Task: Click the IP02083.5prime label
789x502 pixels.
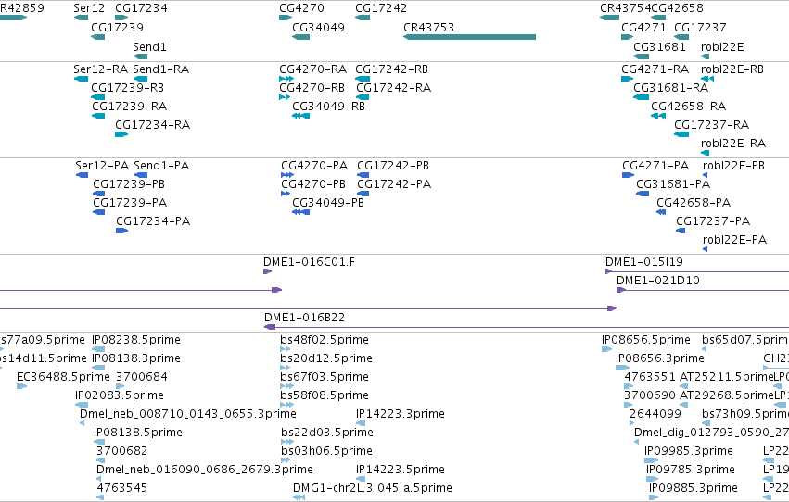Action: pyautogui.click(x=120, y=395)
